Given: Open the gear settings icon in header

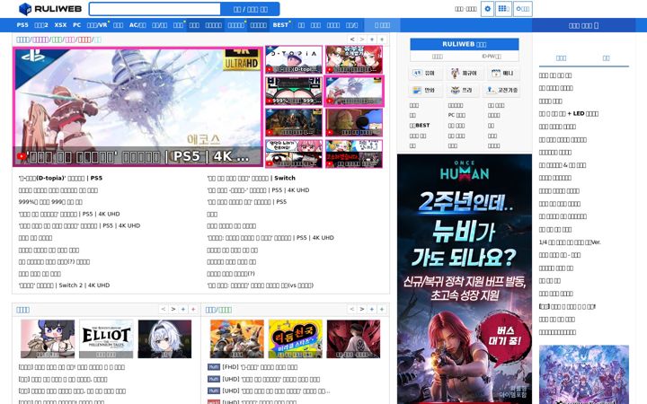Looking at the screenshot, I should (487, 9).
